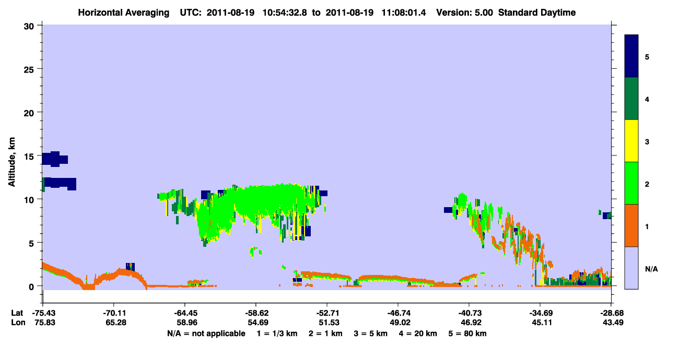Screen dimensions: 679x348
Task: Click the start time '10:54:32.8'
Action: 285,13
